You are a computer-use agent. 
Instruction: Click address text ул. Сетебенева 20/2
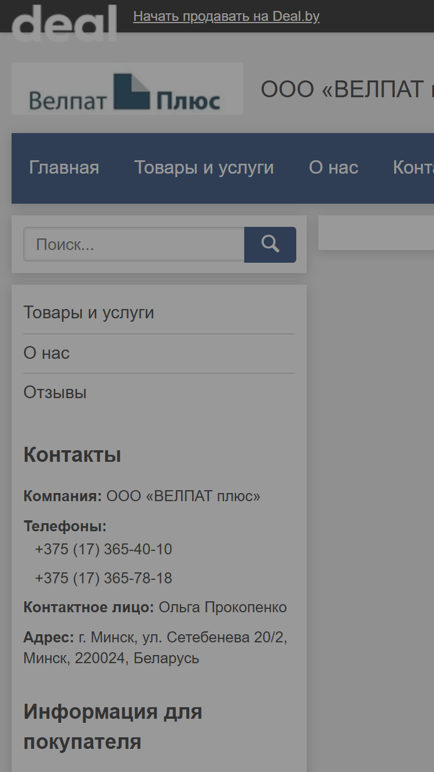pyautogui.click(x=214, y=638)
